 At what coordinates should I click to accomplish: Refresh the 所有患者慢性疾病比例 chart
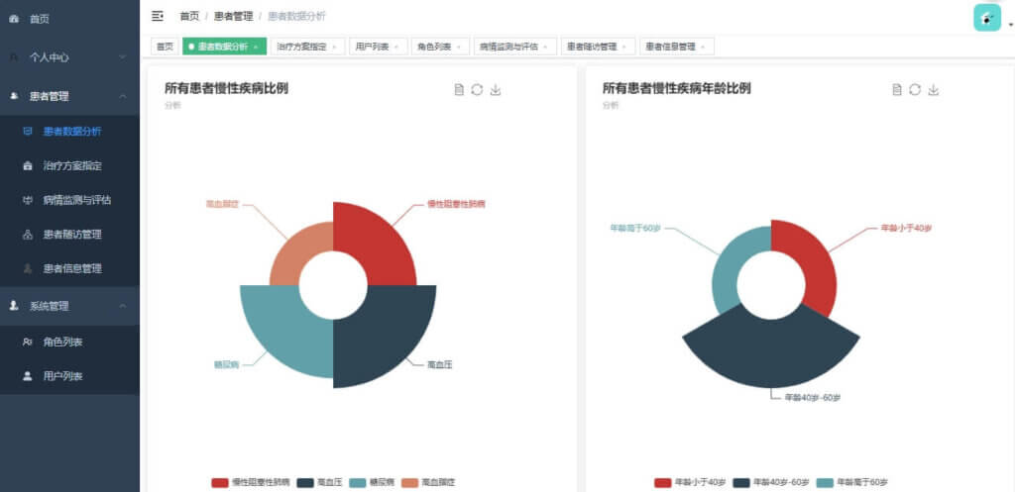coord(477,90)
